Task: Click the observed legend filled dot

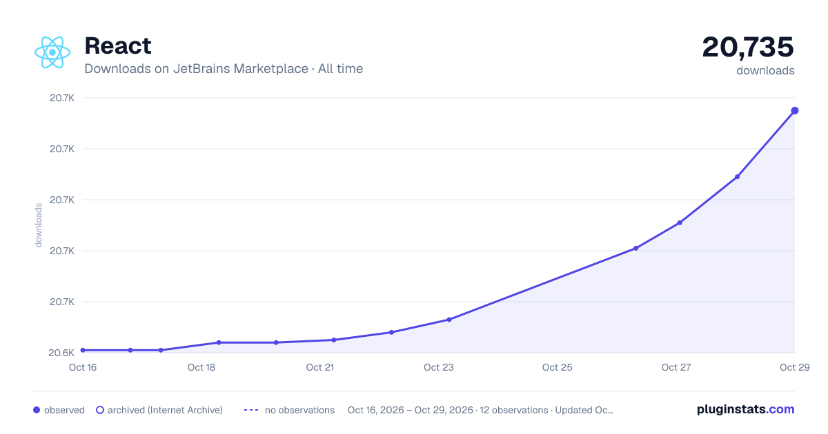Action: 37,410
